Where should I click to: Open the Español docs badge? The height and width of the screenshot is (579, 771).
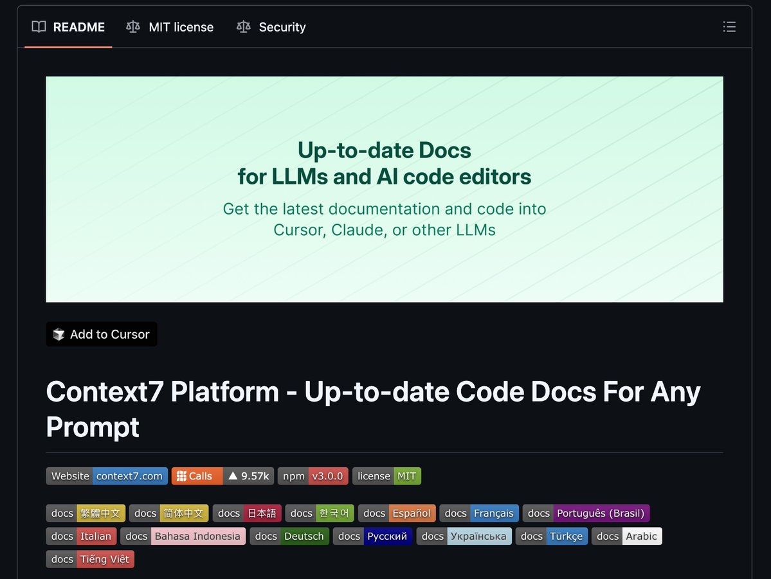[x=397, y=513]
